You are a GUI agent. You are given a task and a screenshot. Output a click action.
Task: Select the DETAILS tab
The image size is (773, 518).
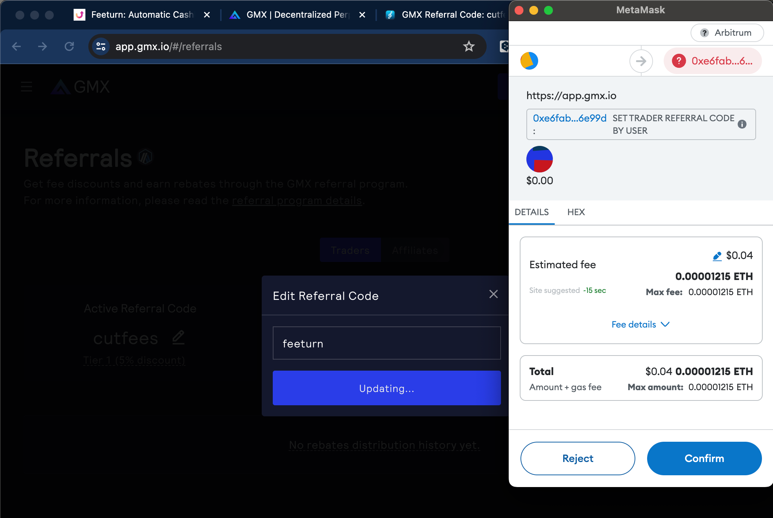click(532, 212)
